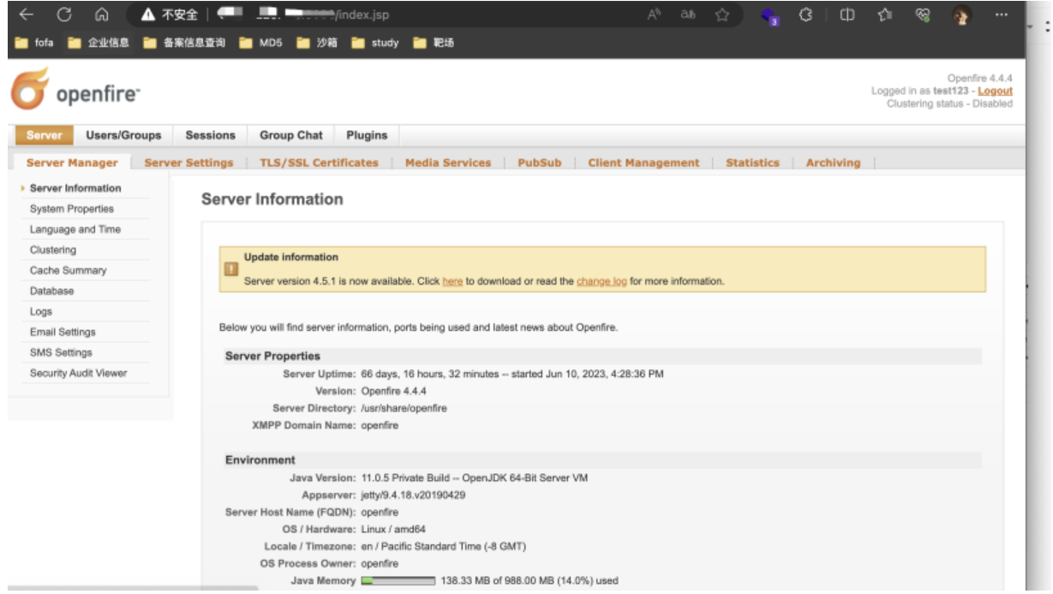Open the study bookmarks folder

pyautogui.click(x=374, y=43)
